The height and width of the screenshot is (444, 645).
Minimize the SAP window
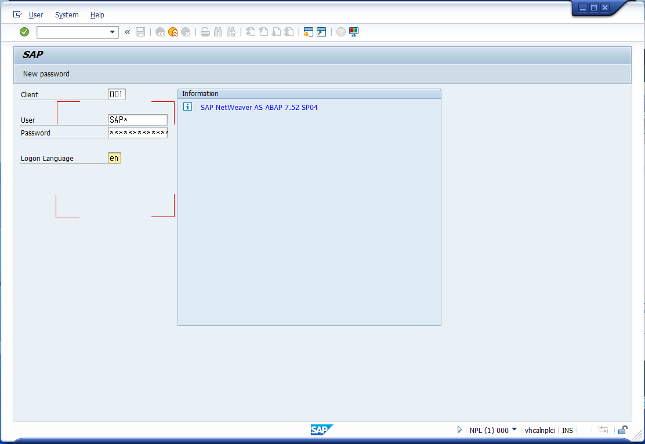tap(582, 8)
